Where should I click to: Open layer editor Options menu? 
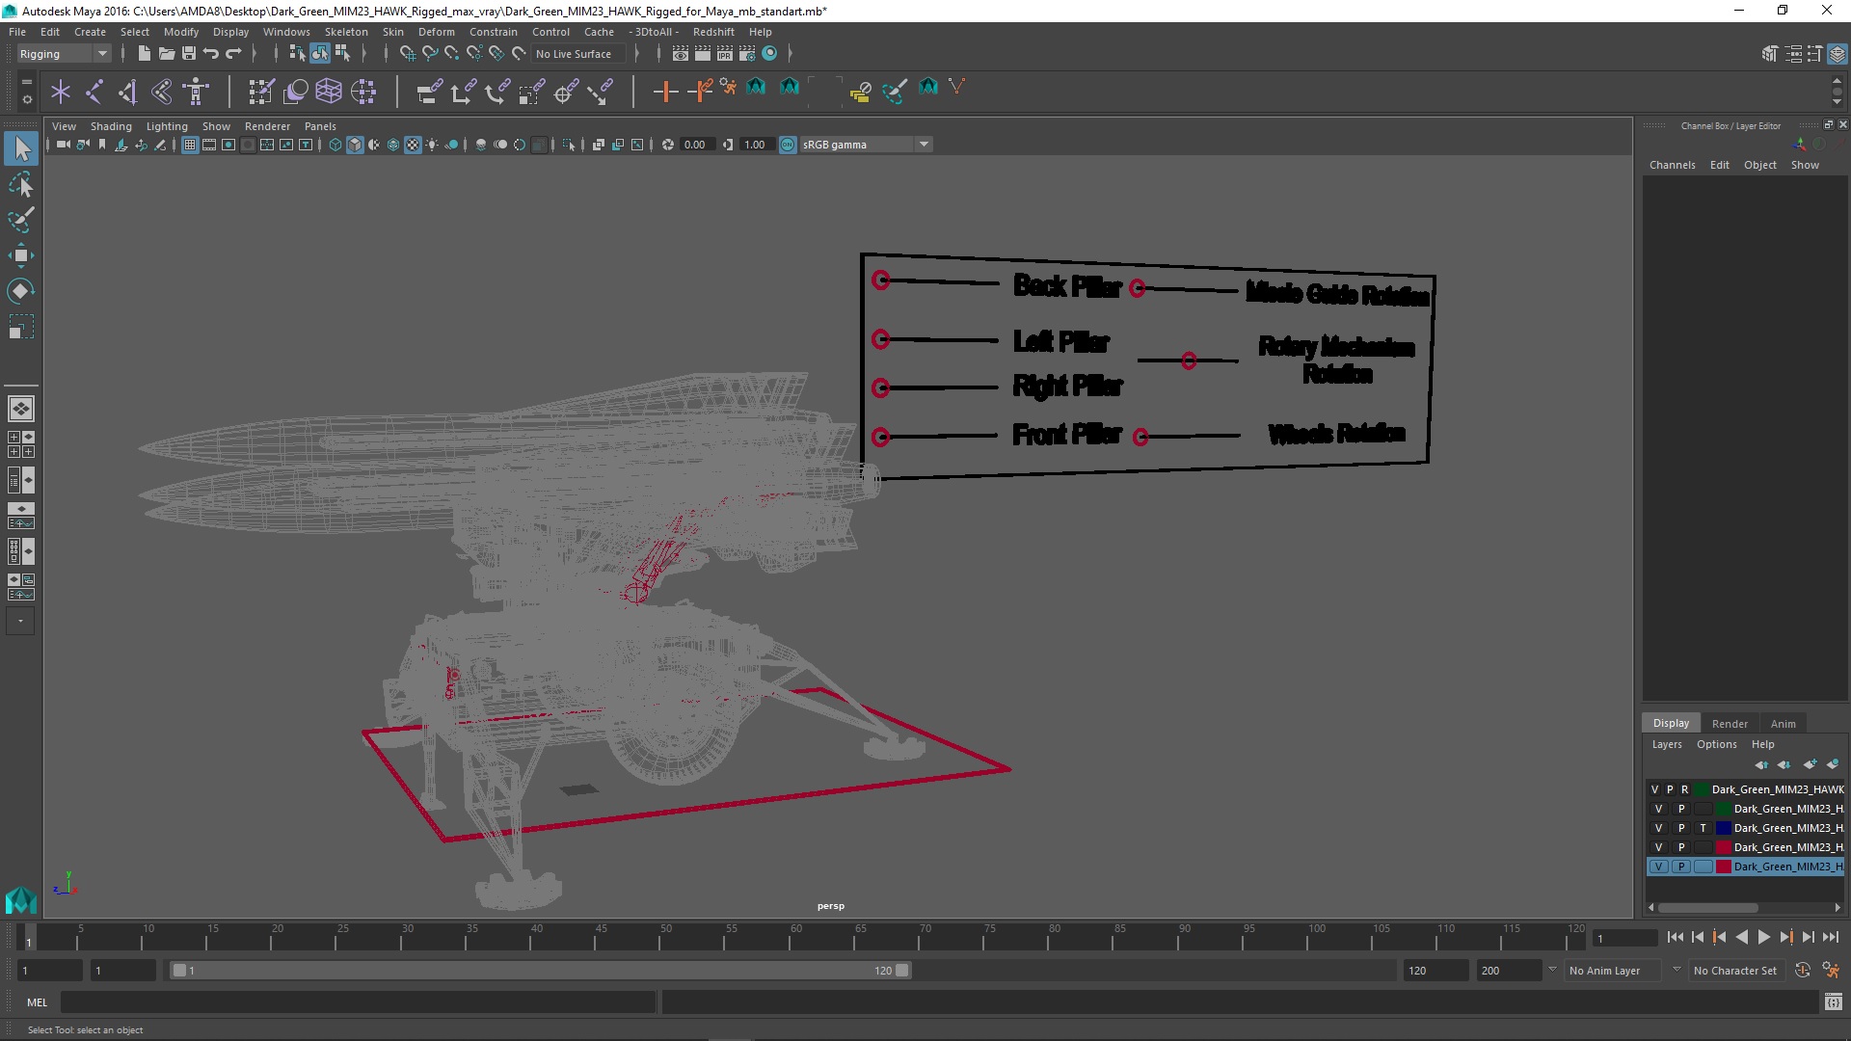click(1716, 744)
